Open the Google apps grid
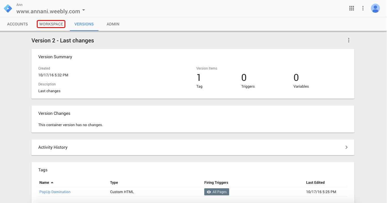 point(352,8)
